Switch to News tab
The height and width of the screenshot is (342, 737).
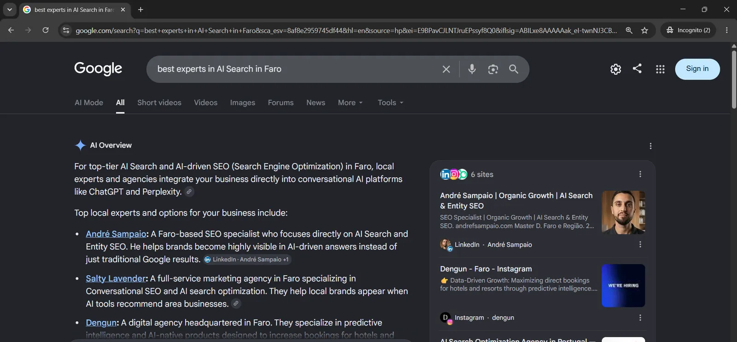pos(316,103)
